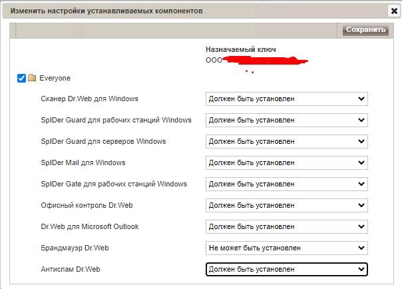Screen dimensions: 402x289
Task: Open Dr.Web для Microsoft Outlook dropdown
Action: tap(286, 226)
